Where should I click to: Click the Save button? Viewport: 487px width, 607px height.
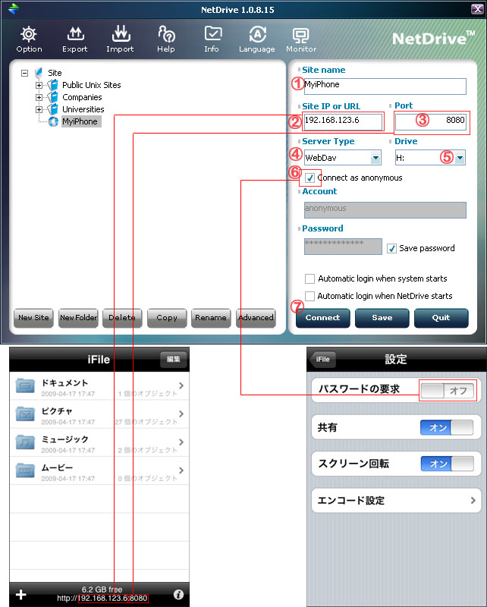point(382,318)
